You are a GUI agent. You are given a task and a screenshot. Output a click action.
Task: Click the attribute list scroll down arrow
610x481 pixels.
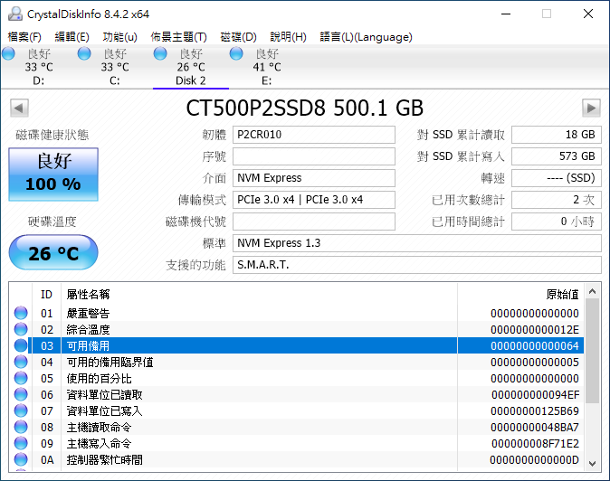pyautogui.click(x=593, y=463)
